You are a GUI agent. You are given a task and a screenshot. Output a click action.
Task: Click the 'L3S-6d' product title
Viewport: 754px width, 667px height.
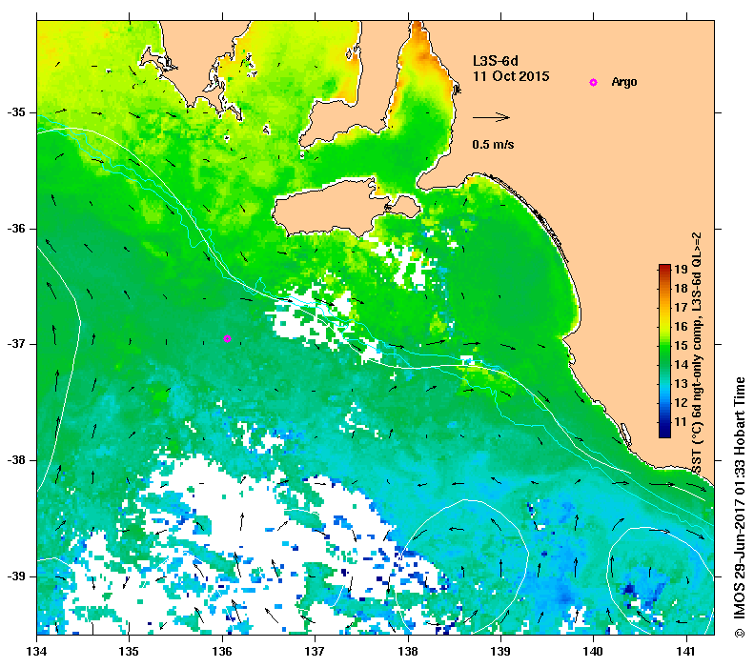[x=496, y=61]
